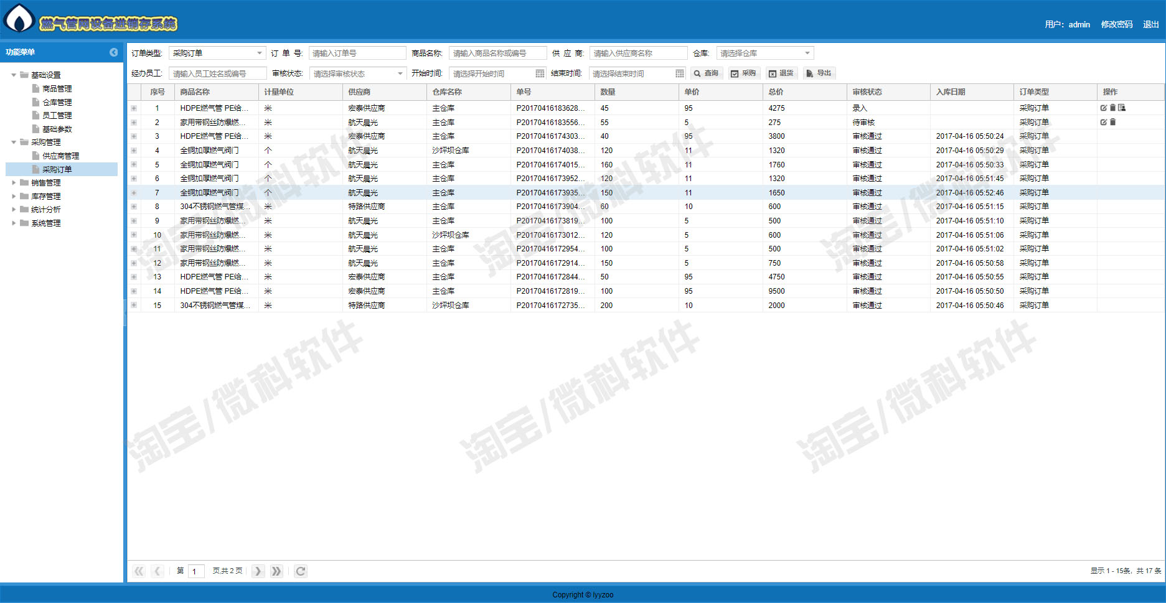Click the 退货 button

click(781, 73)
